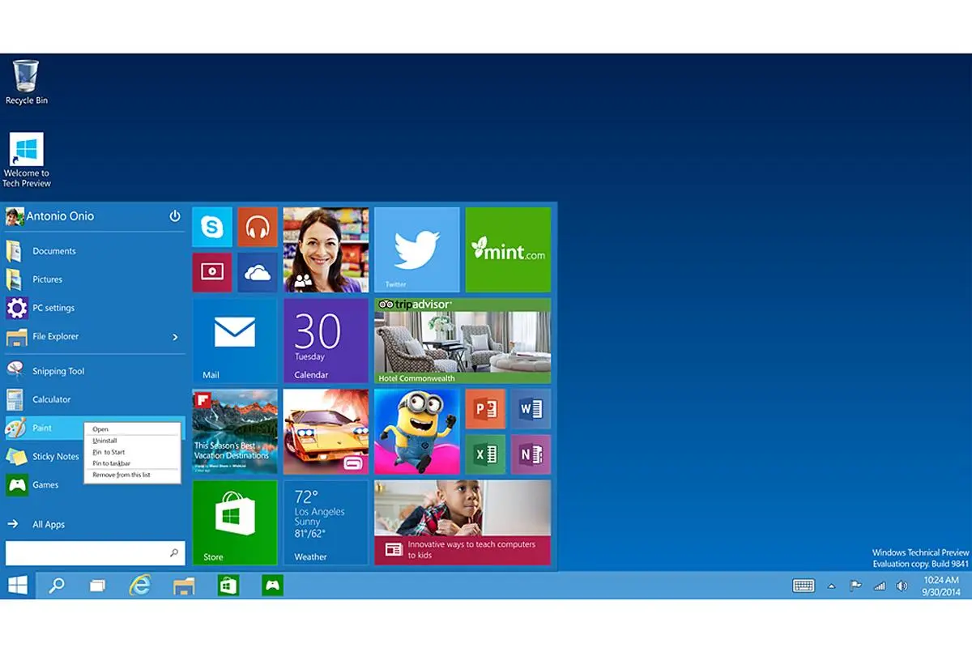Open the Windows Start button

18,586
